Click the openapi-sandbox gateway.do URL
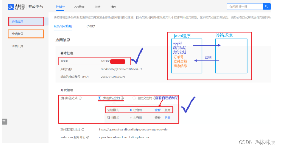The height and width of the screenshot is (148, 281). point(133,130)
